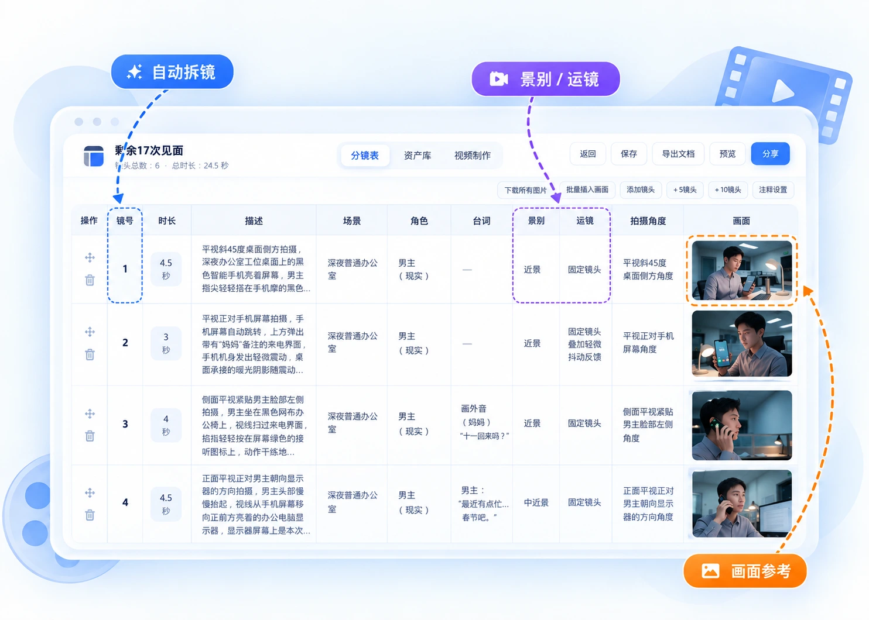Click the 返回 button

(x=588, y=154)
